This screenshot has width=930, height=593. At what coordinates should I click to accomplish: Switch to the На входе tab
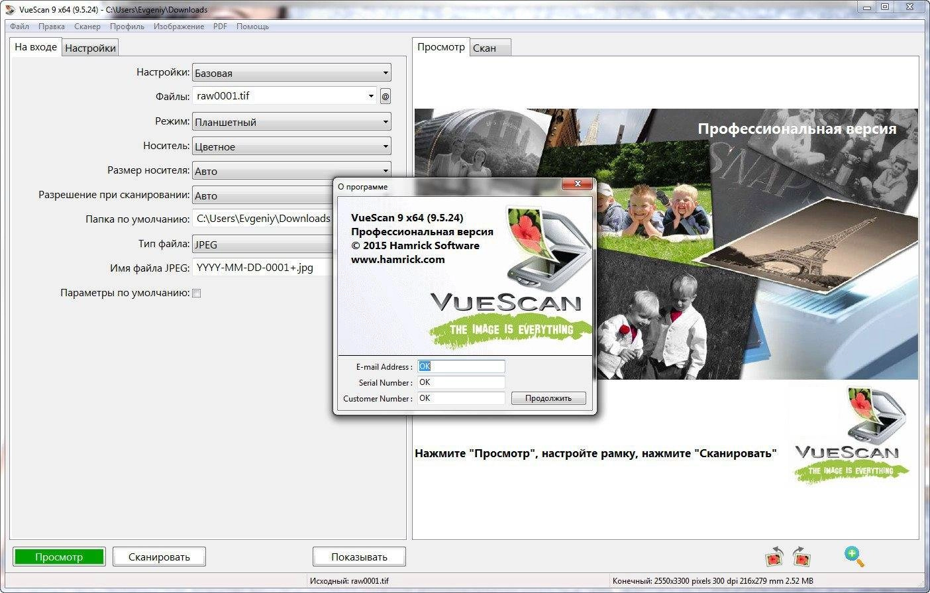(36, 47)
